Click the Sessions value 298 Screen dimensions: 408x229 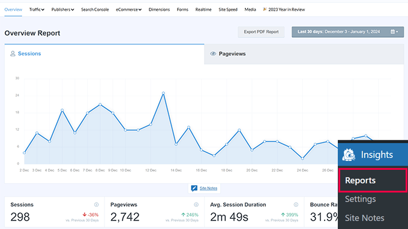20,217
